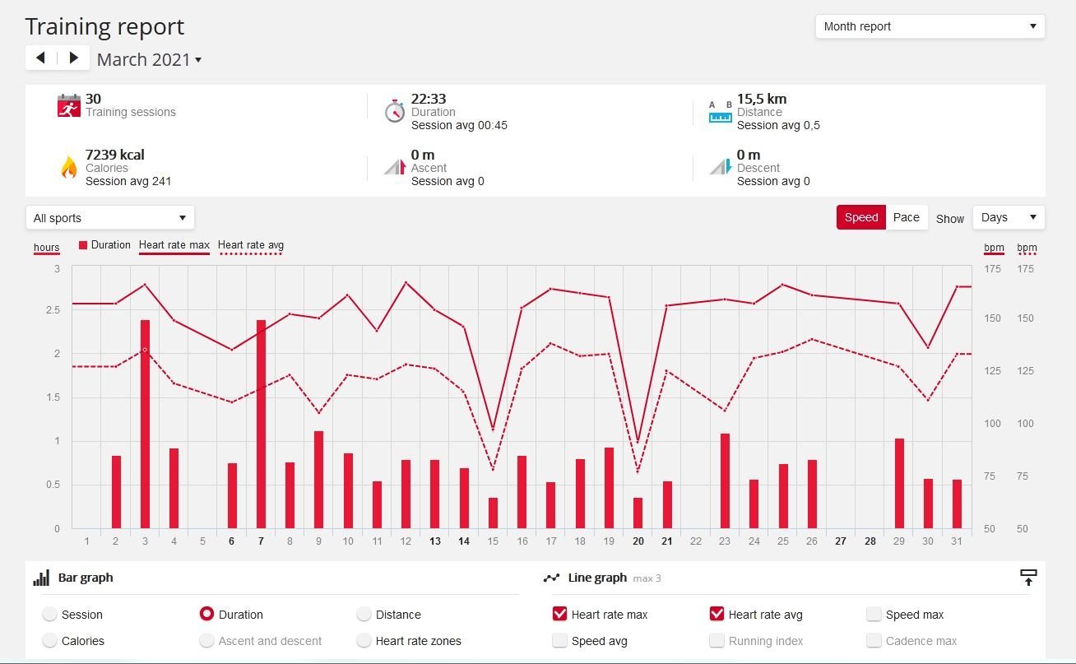This screenshot has width=1076, height=664.
Task: Click the tall duration bar for day 7
Action: [x=261, y=424]
